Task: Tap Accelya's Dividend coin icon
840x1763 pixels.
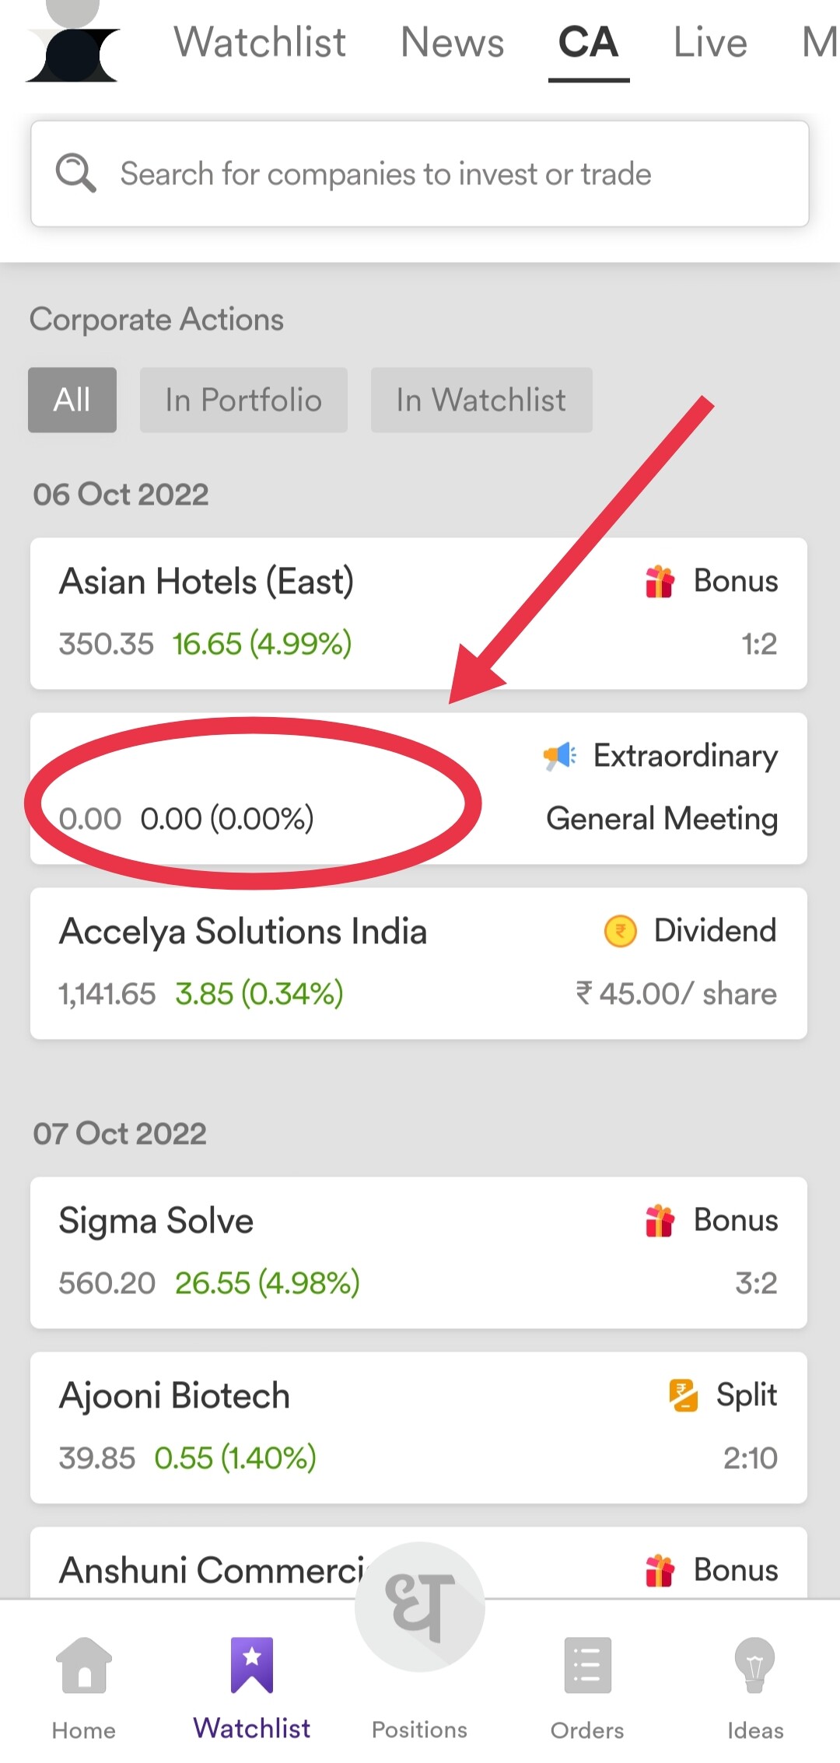Action: coord(620,931)
